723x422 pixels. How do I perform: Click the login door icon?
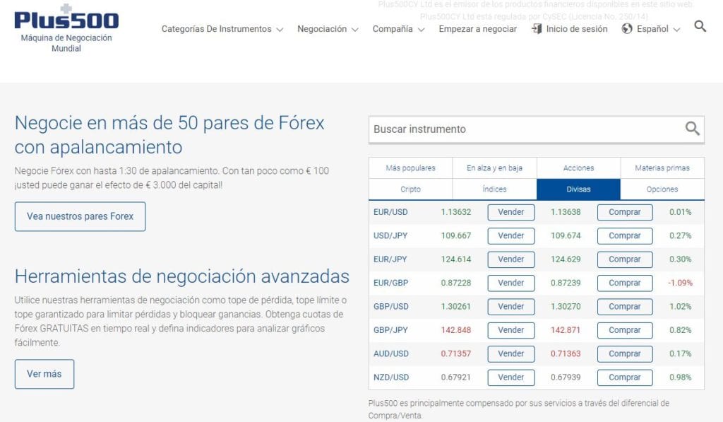pyautogui.click(x=537, y=28)
